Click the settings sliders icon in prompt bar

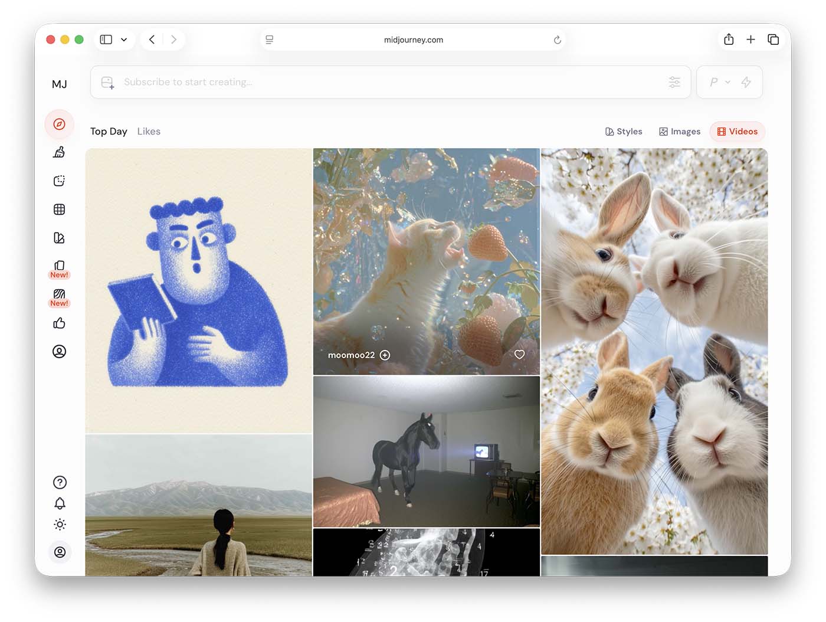tap(674, 82)
